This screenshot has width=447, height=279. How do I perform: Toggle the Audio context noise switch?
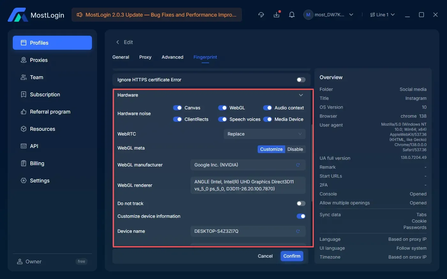pyautogui.click(x=268, y=108)
